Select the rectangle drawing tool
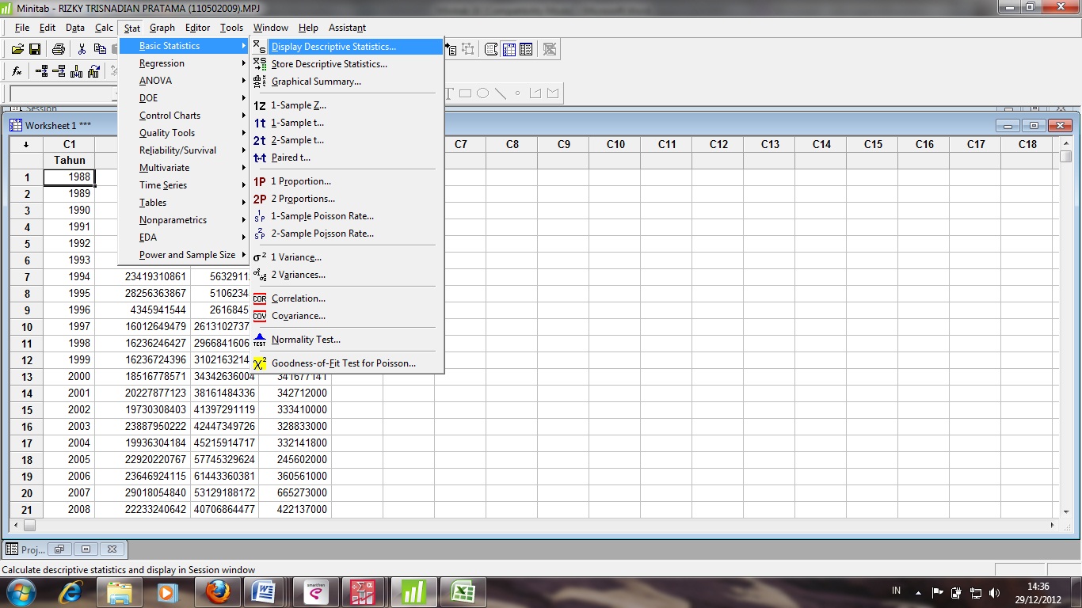Screen dimensions: 1082x608 [x=465, y=93]
